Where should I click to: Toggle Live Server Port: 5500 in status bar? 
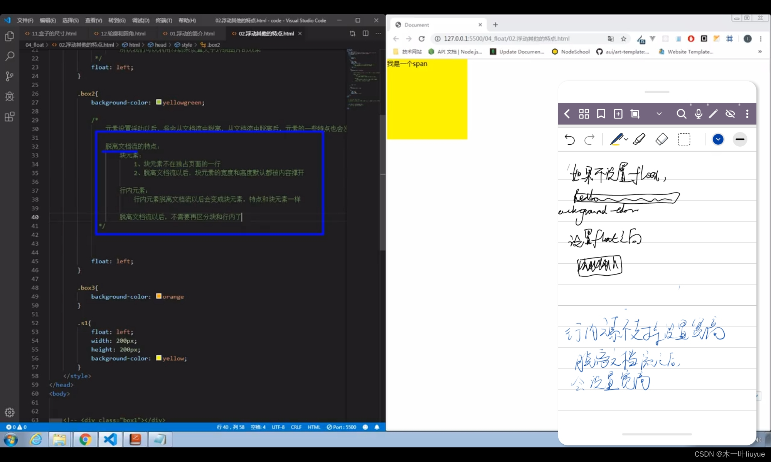point(342,427)
